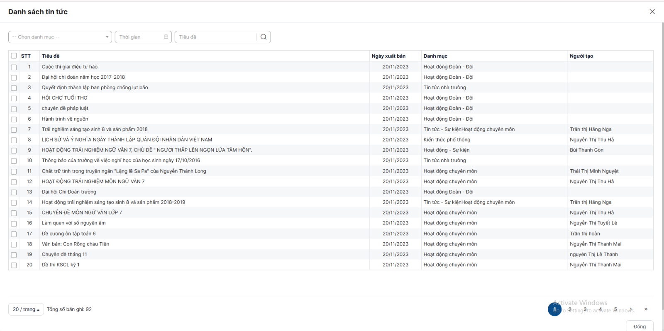Screen dimensions: 664x331
Task: Click the vertical scrollbar on the right
Action: tap(662, 166)
